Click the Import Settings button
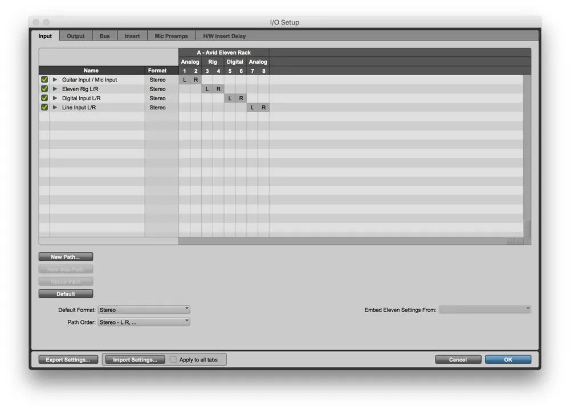The height and width of the screenshot is (411, 570). [x=135, y=360]
